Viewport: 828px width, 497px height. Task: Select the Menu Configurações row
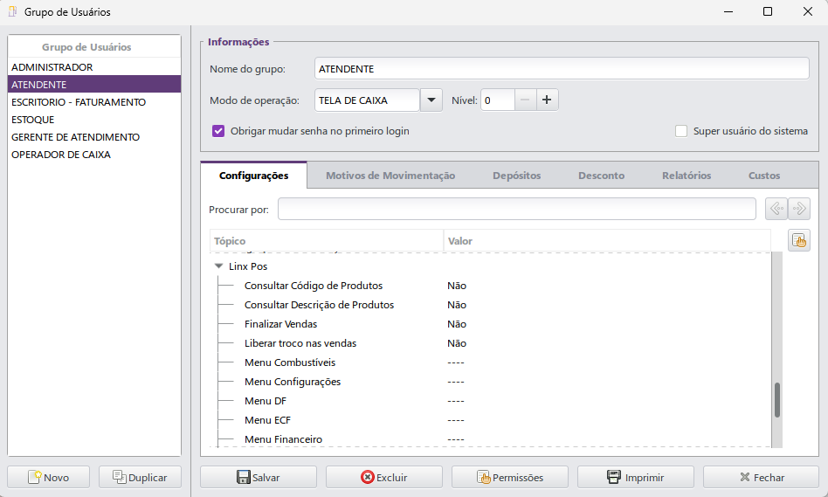click(491, 382)
